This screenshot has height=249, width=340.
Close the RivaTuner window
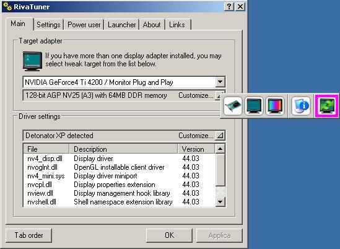[240, 7]
